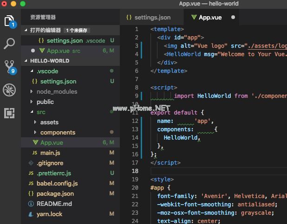Open the Source Control view with badge 9
This screenshot has width=287, height=224.
pos(10,67)
